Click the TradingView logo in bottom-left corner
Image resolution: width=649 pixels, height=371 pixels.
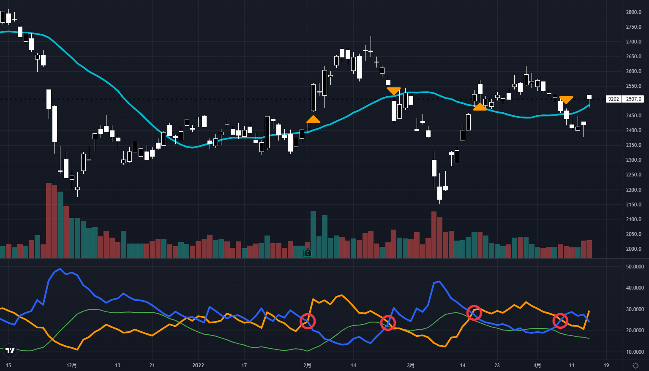tap(10, 350)
